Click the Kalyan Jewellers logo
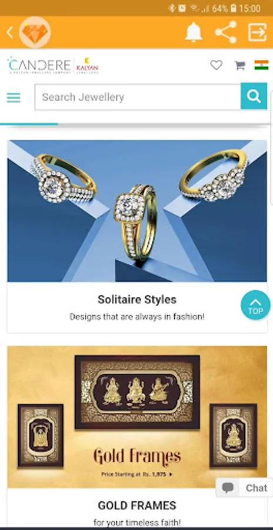 click(87, 65)
